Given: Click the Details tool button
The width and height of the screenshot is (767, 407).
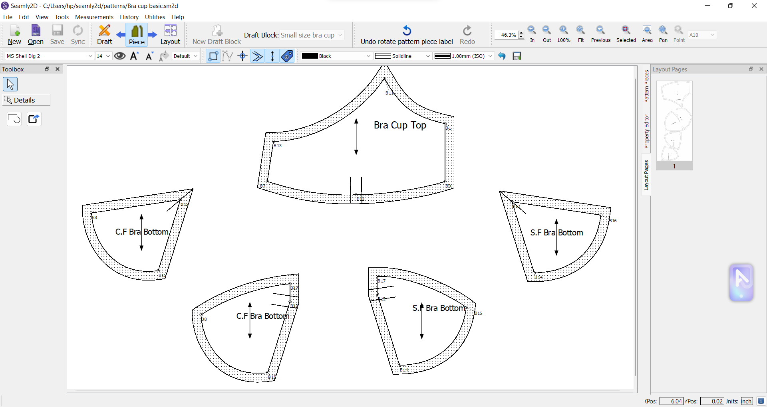Looking at the screenshot, I should 21,100.
